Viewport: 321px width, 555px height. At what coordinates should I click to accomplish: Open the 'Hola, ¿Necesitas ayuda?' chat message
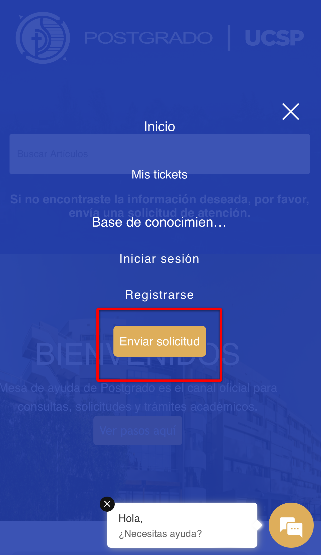tap(182, 525)
